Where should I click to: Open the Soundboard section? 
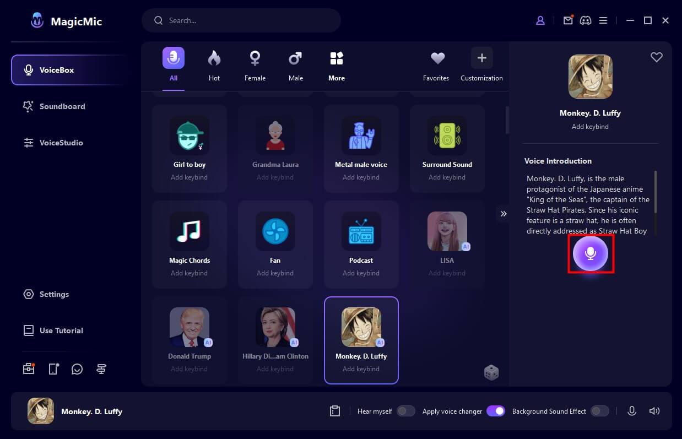54,106
